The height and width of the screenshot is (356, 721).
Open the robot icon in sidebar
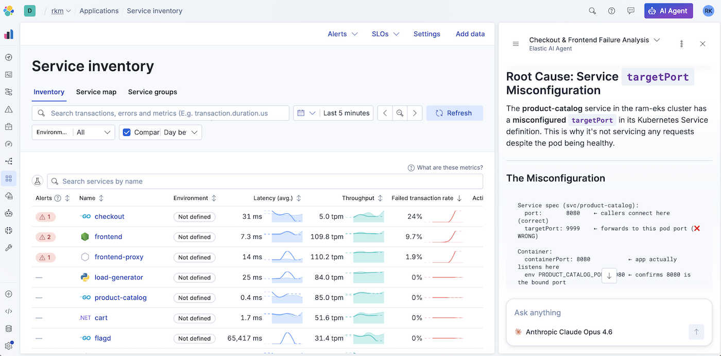[9, 213]
